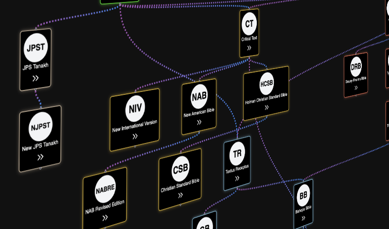The height and width of the screenshot is (229, 389).
Task: Expand the Christian Standard Bible chevrons
Action: [x=180, y=195]
